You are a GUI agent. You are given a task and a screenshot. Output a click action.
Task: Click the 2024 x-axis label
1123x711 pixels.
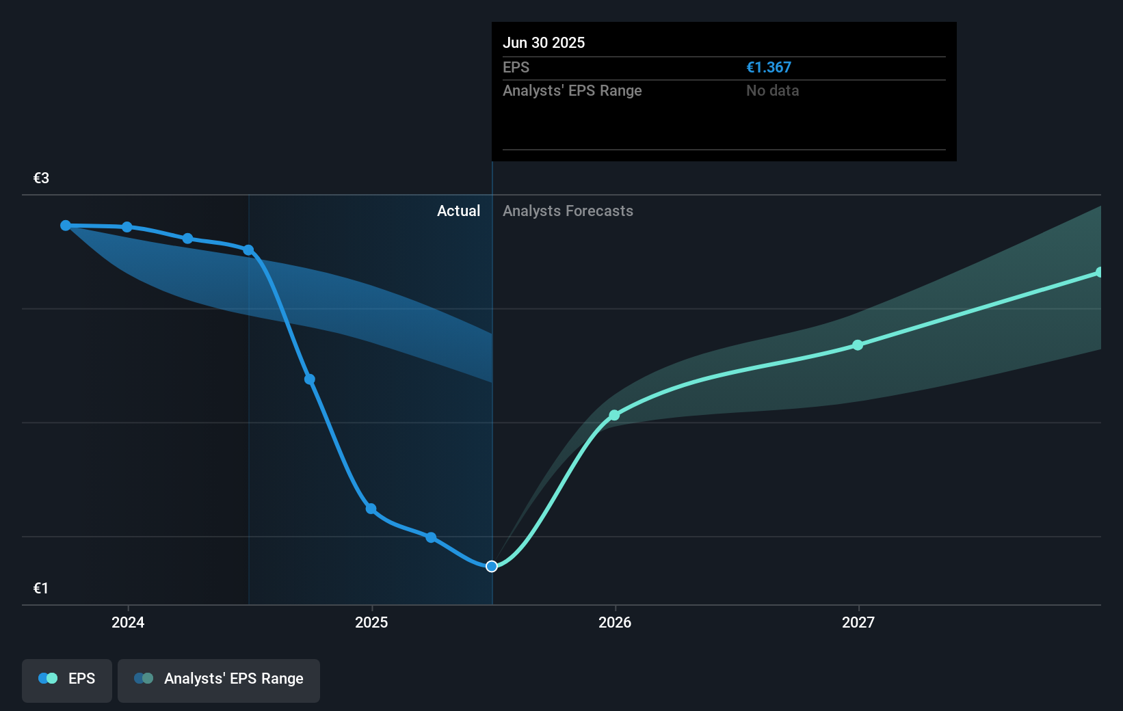[x=128, y=622]
